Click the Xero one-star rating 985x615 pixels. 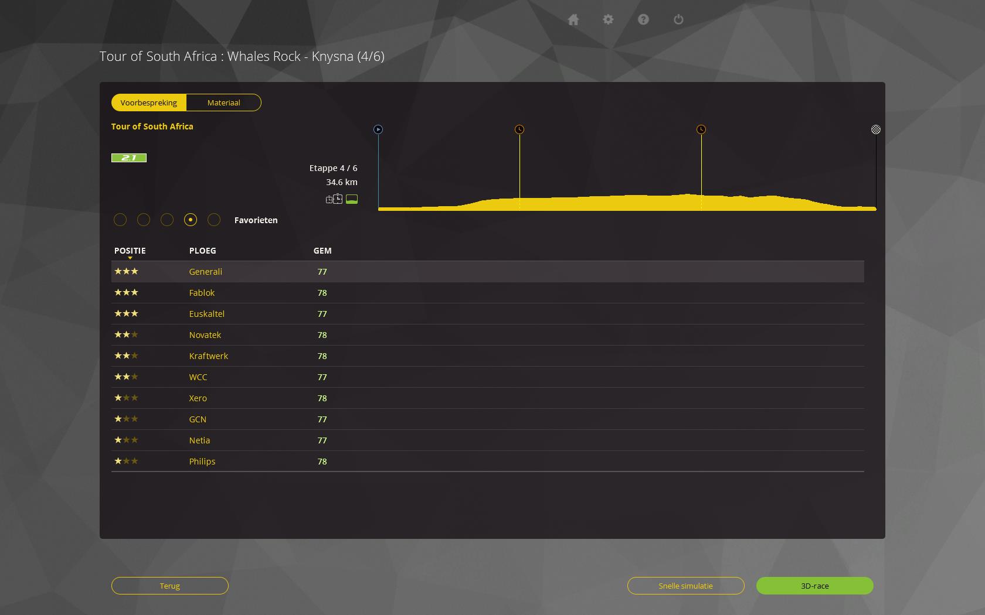[x=126, y=398]
